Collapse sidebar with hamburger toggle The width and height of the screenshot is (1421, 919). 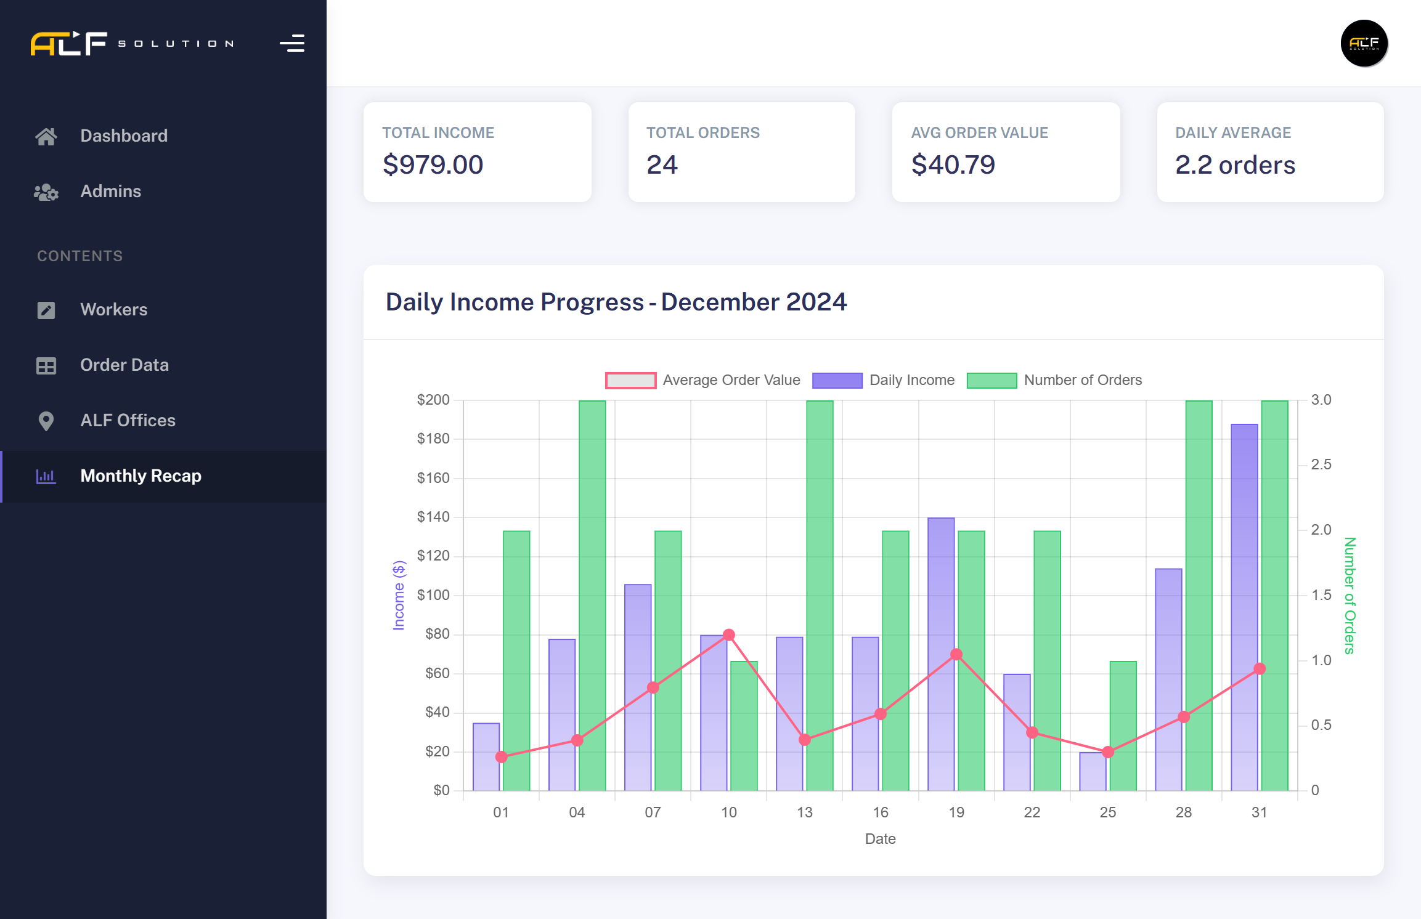tap(292, 44)
